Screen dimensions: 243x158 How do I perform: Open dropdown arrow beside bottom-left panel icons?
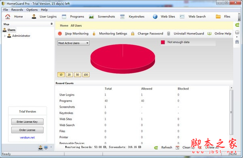coord(51,147)
